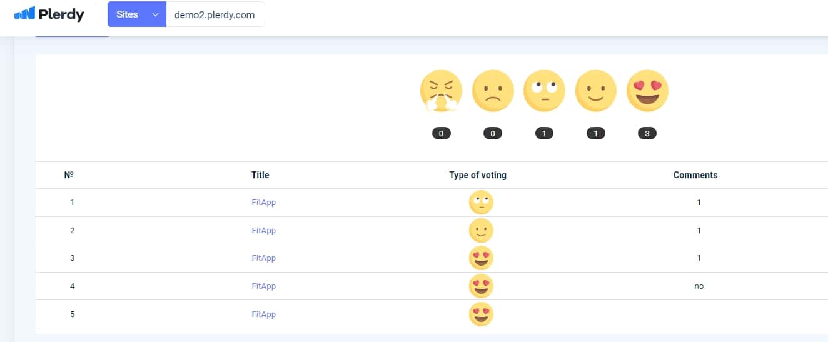Viewport: 828px width, 342px height.
Task: Click the Title column header
Action: tap(260, 175)
